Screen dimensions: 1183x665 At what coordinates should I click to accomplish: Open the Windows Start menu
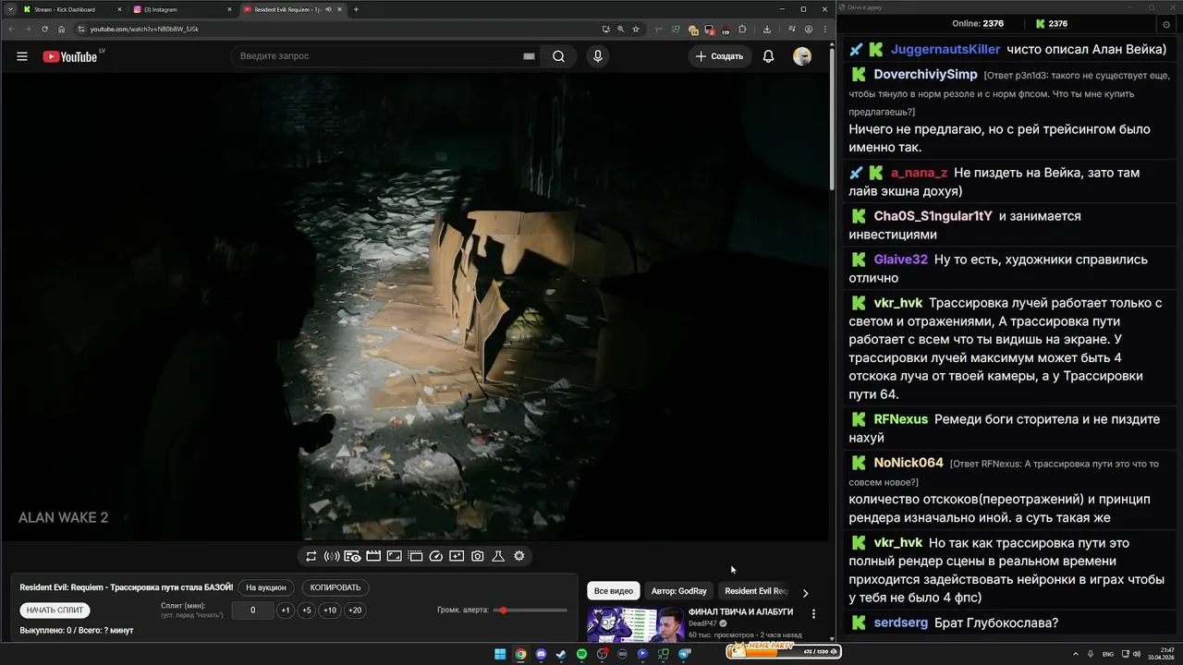[x=500, y=654]
